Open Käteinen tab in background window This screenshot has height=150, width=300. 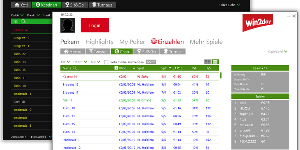[47, 5]
